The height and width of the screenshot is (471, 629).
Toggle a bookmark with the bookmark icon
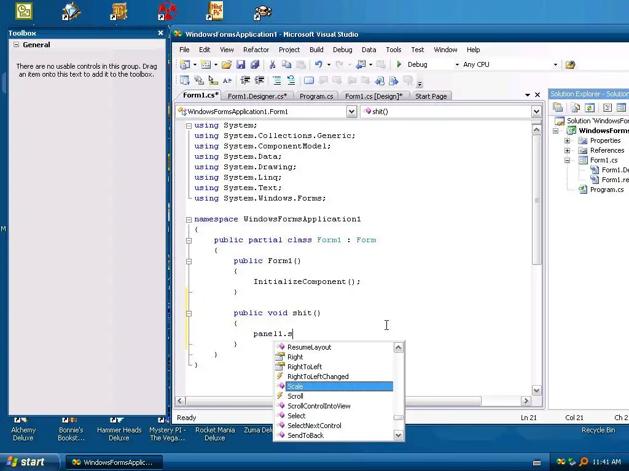tap(309, 80)
